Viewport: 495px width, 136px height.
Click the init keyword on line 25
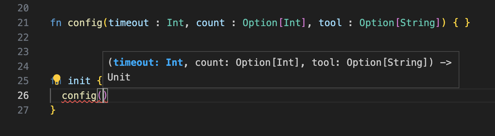pyautogui.click(x=79, y=81)
